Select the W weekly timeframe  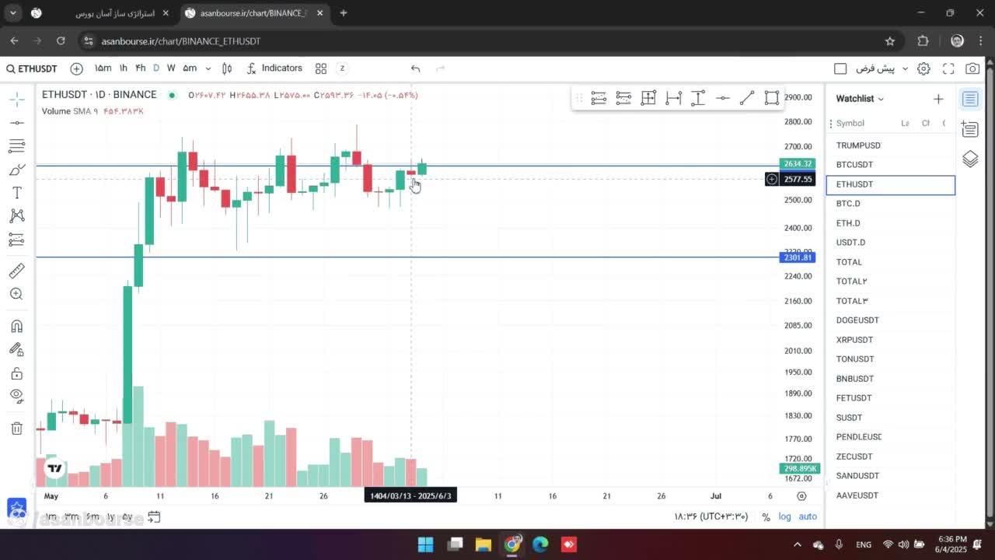click(x=171, y=68)
